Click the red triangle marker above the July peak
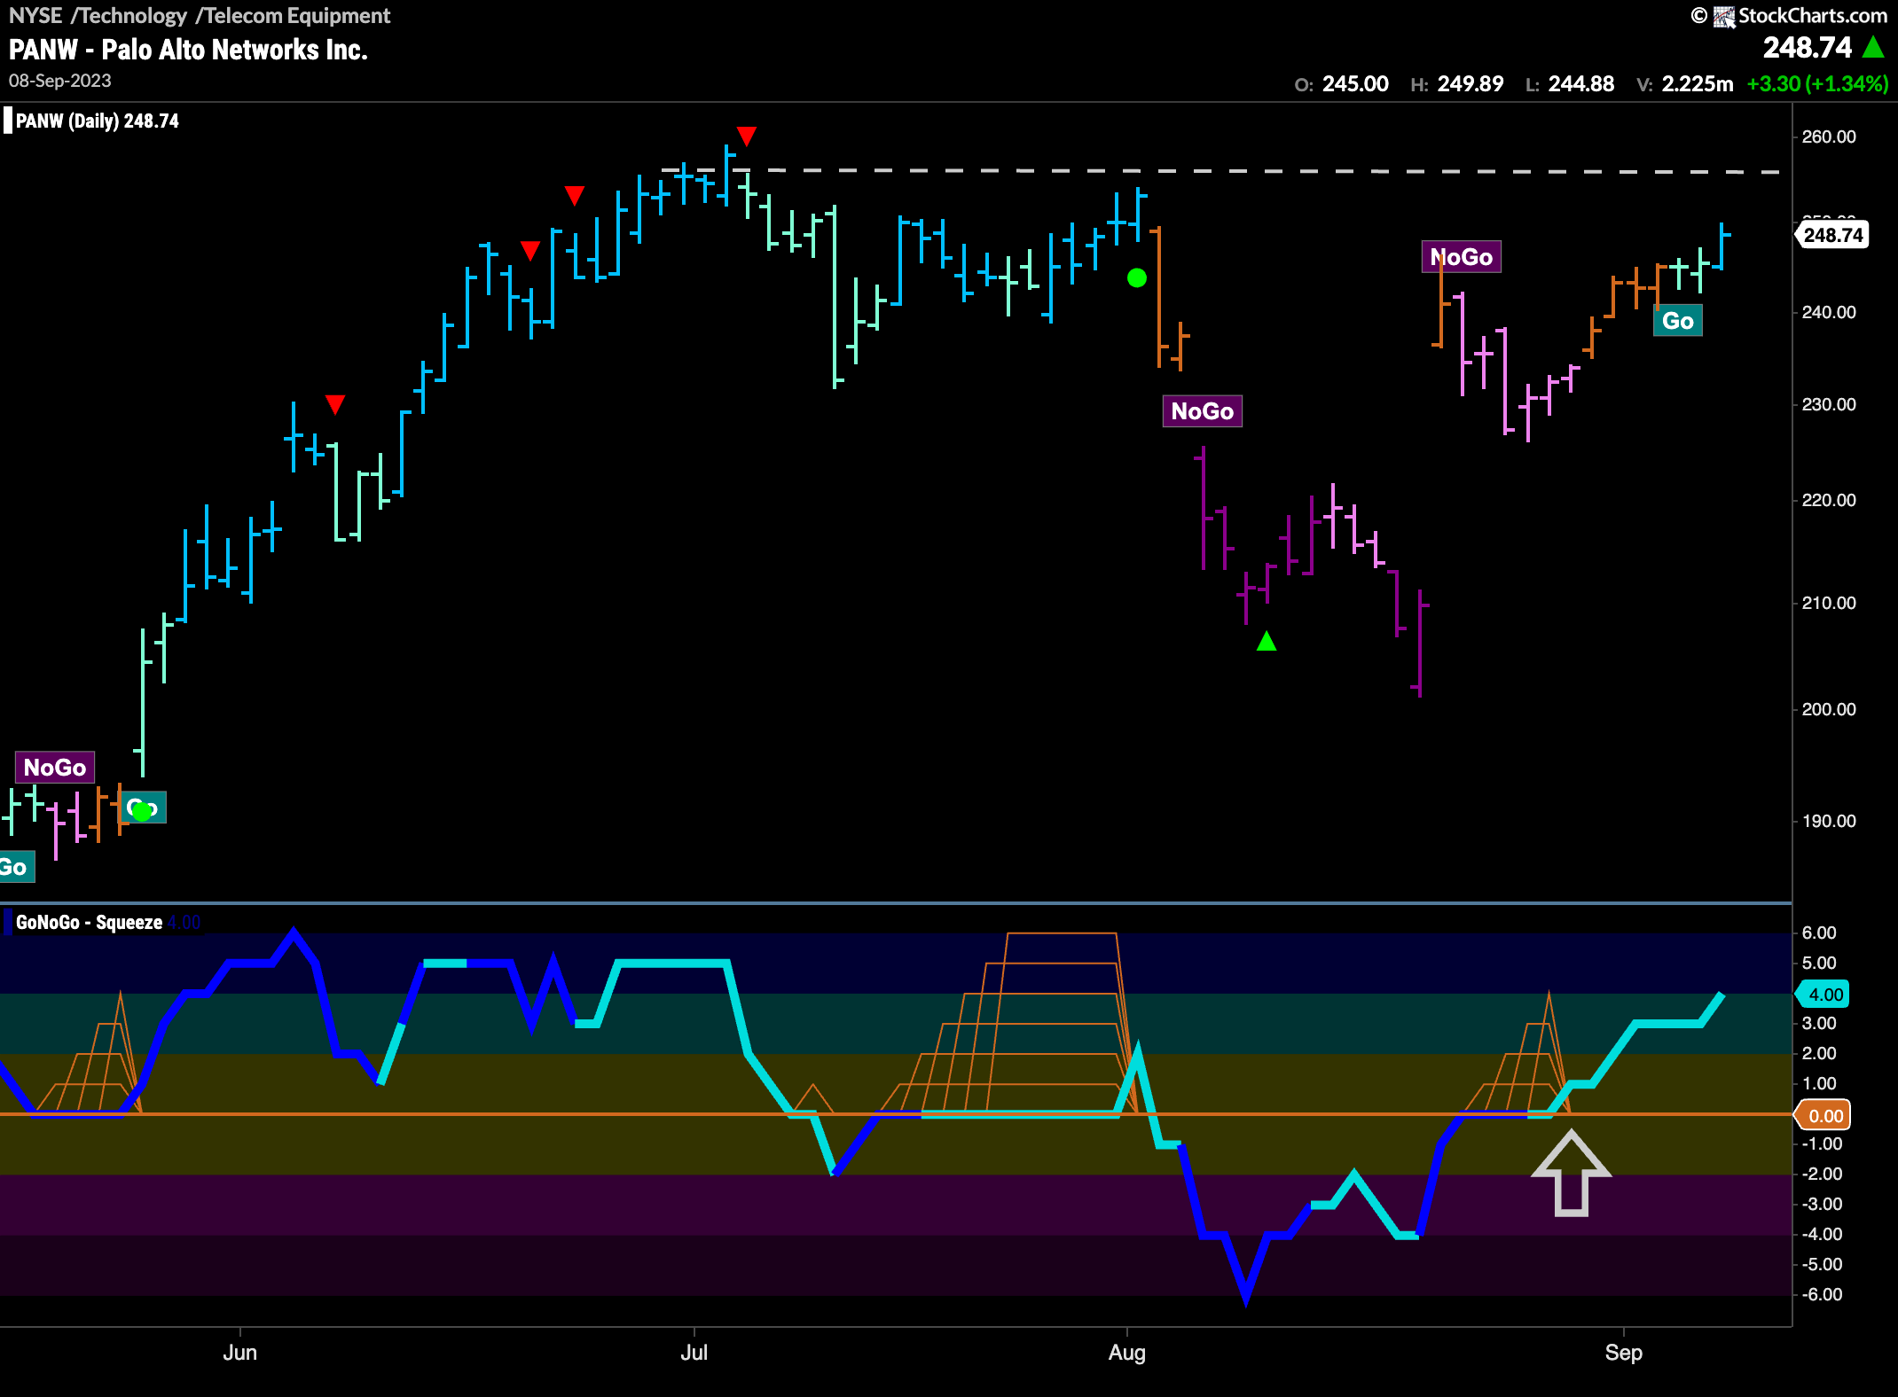Viewport: 1898px width, 1397px height. pos(747,136)
